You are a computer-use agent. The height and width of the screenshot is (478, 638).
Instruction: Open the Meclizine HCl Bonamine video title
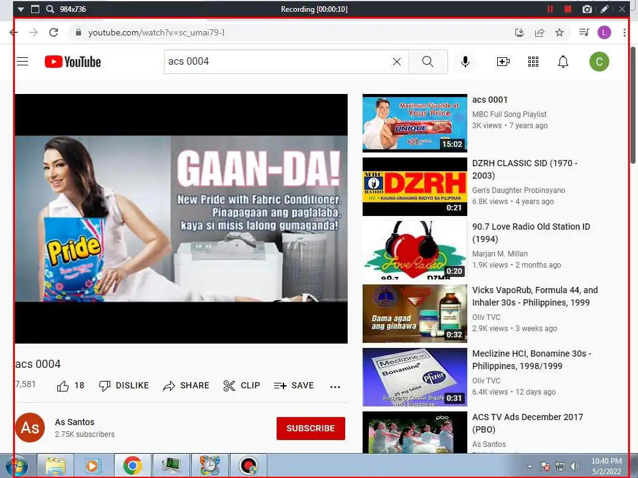[531, 360]
